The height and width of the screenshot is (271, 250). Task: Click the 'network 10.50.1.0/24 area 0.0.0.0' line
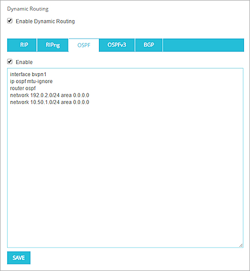coord(49,102)
